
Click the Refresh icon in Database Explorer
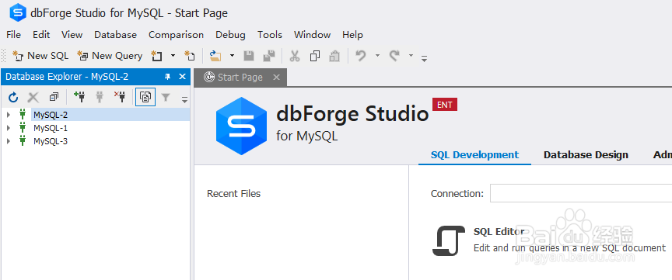[x=13, y=98]
